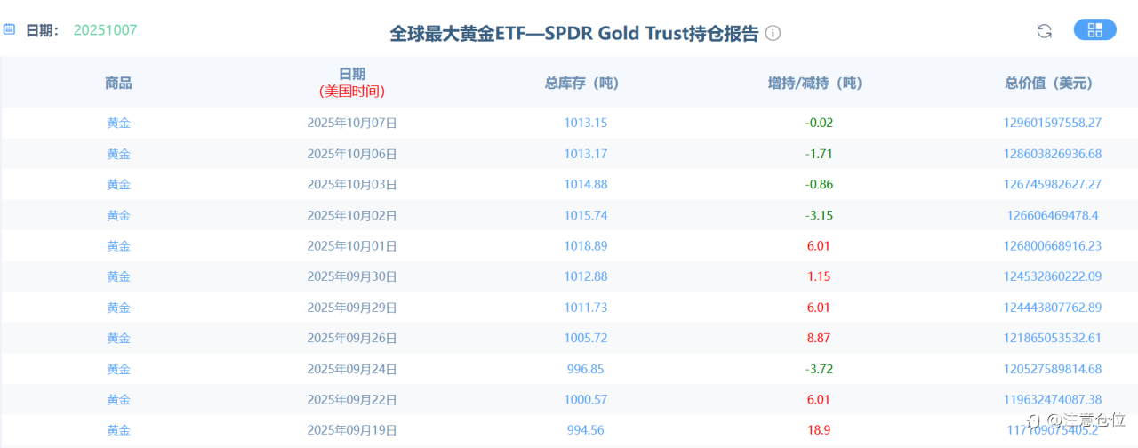
Task: Click the 18.9 increase in the 09月19日 row
Action: coord(819,430)
